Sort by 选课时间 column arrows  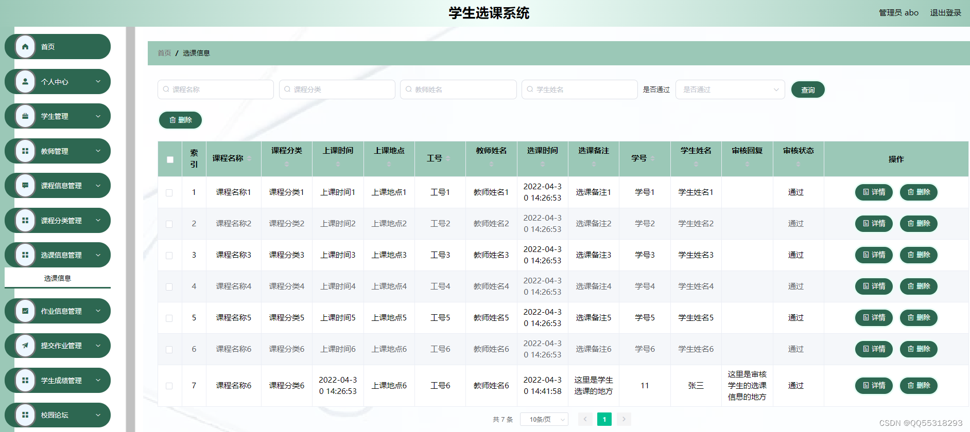pos(543,164)
